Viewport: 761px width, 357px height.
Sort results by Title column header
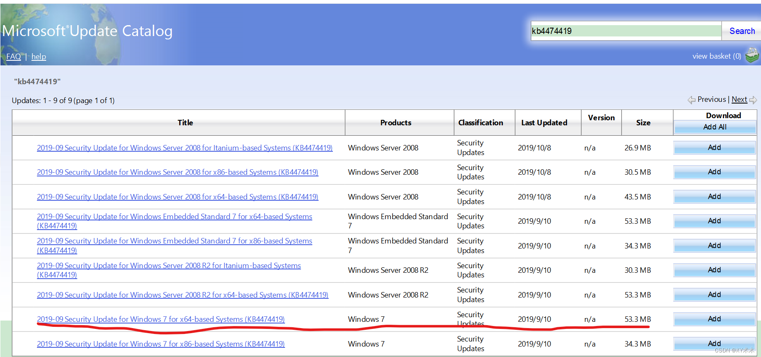(x=185, y=123)
